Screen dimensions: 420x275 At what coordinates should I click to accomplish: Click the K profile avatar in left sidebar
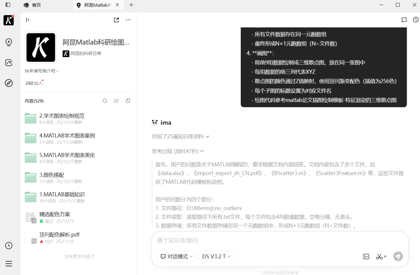(9, 20)
